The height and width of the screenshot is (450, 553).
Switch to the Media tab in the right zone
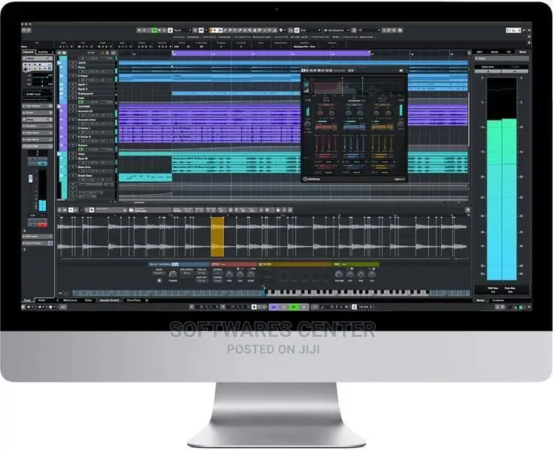click(494, 52)
